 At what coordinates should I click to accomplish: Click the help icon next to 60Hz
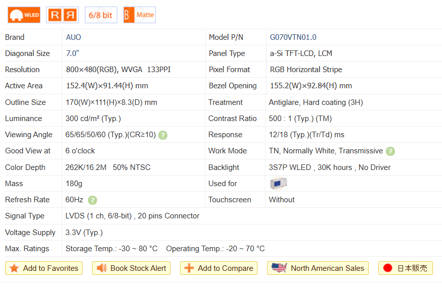point(93,200)
